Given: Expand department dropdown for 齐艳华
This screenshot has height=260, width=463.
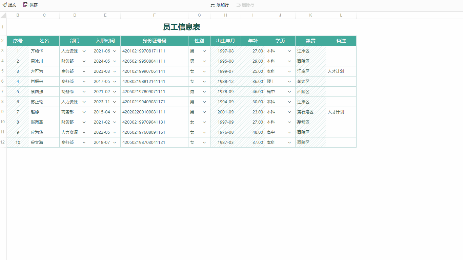Looking at the screenshot, I should [x=84, y=51].
